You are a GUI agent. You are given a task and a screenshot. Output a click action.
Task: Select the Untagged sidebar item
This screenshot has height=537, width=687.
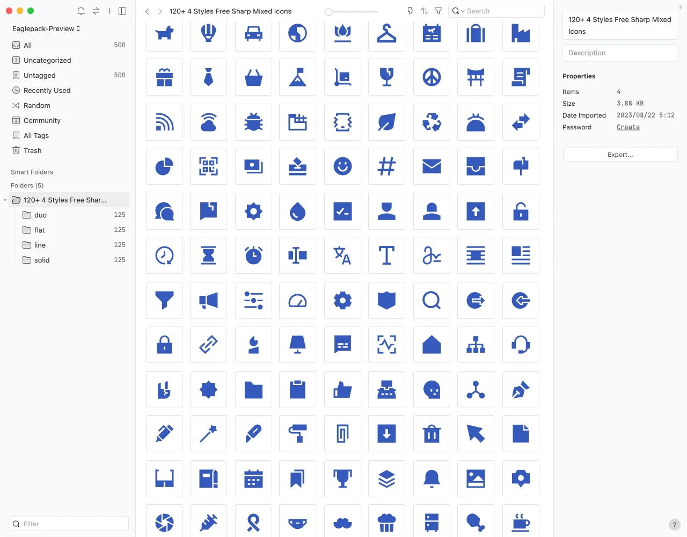pos(40,76)
